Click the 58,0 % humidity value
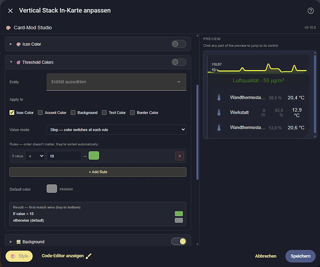This screenshot has height=267, width=320. pyautogui.click(x=275, y=98)
